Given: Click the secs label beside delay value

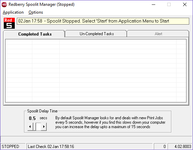Looking at the screenshot, I should click(43, 118).
